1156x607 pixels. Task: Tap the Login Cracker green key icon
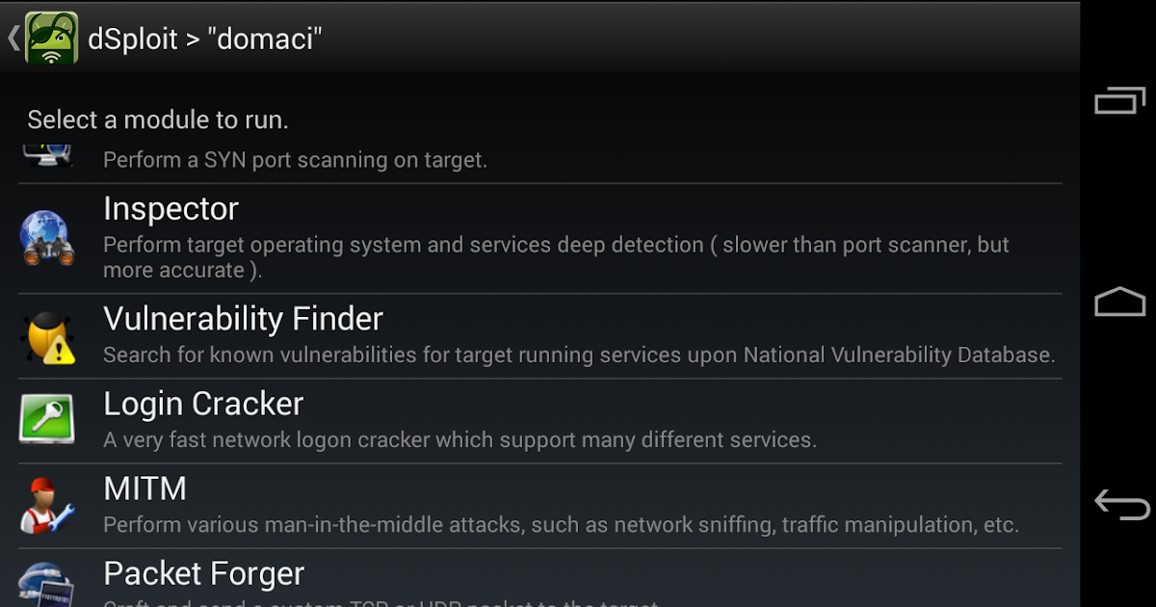click(46, 420)
